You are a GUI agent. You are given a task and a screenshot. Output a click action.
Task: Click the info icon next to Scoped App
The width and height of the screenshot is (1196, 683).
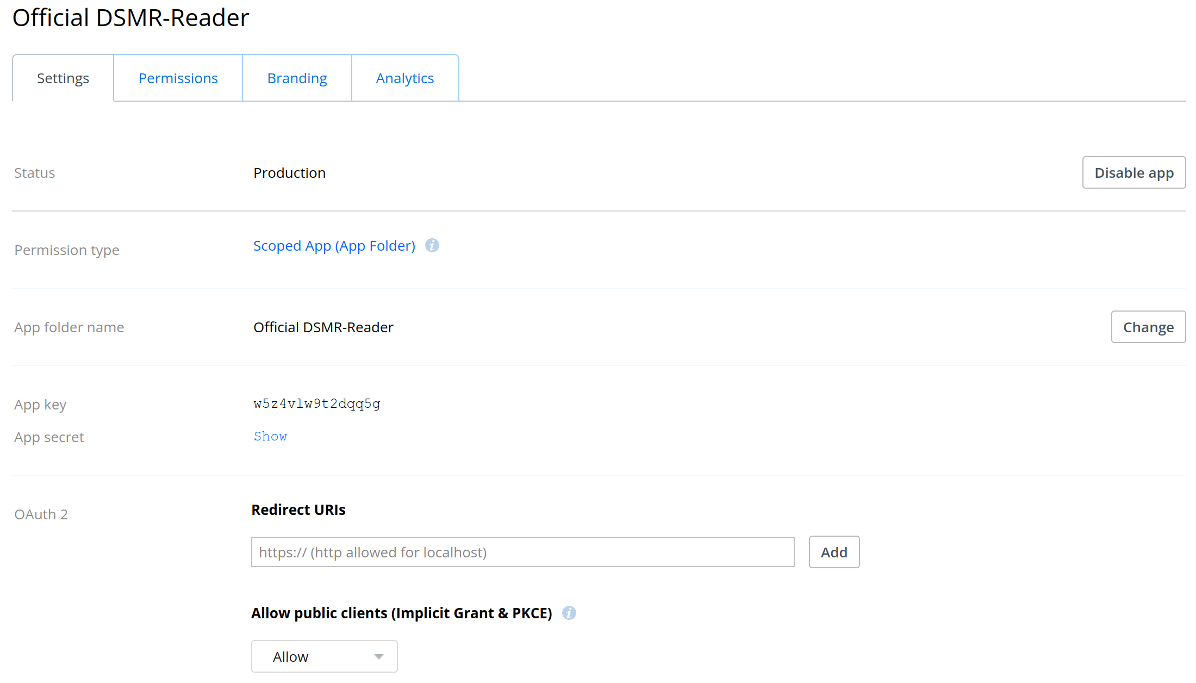432,246
